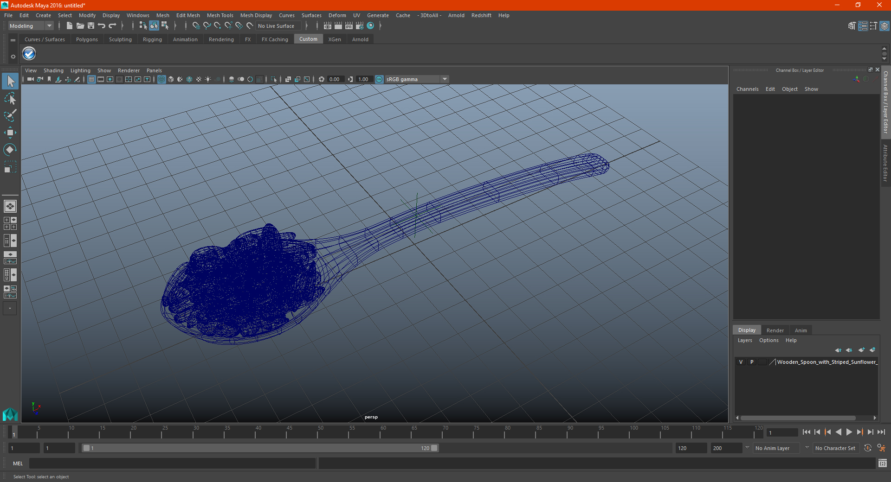
Task: Toggle playback P of spoon layer
Action: [x=752, y=362]
